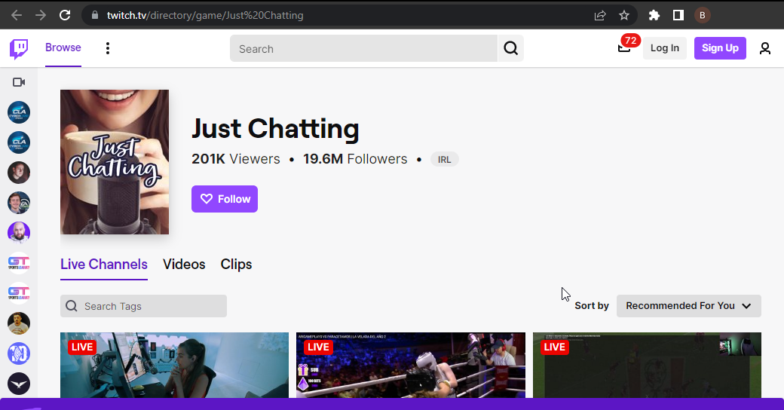Reload the Twitch page
Viewport: 784px width, 410px height.
coord(65,16)
